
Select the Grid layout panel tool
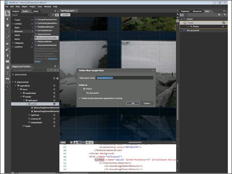[x=7, y=68]
